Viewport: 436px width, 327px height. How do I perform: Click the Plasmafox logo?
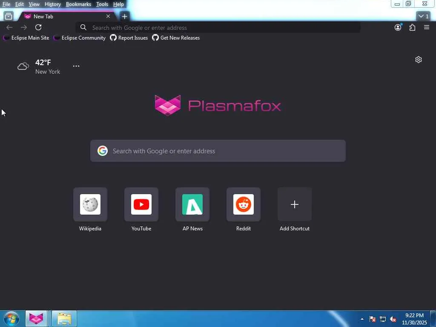(x=218, y=106)
